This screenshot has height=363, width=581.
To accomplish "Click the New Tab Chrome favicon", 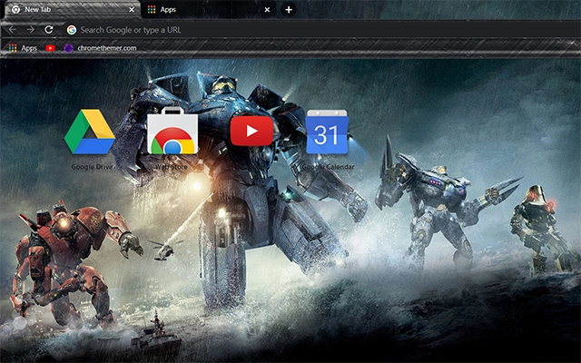I will [x=16, y=10].
